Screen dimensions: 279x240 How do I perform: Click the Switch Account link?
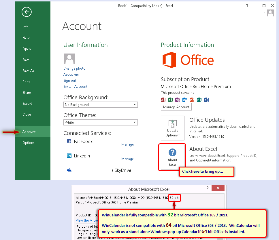click(76, 87)
